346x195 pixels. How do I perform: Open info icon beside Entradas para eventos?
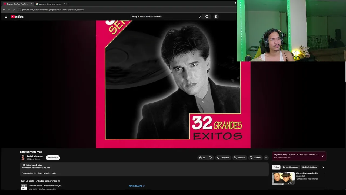[x=59, y=181]
